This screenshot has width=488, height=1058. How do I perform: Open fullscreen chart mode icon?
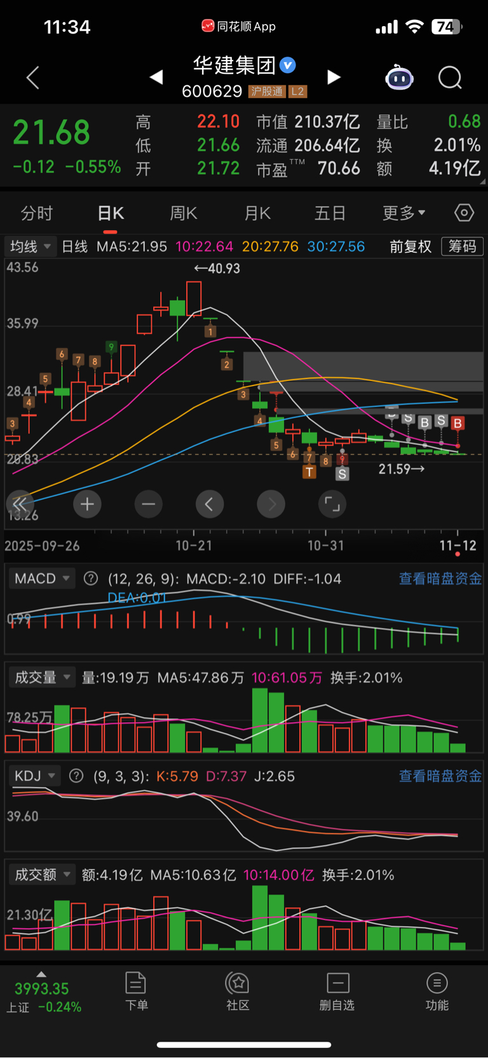[x=332, y=505]
